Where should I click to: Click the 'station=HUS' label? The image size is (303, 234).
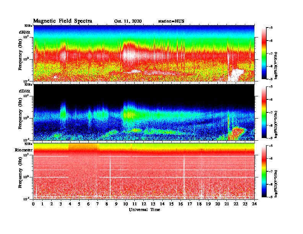[x=171, y=21]
